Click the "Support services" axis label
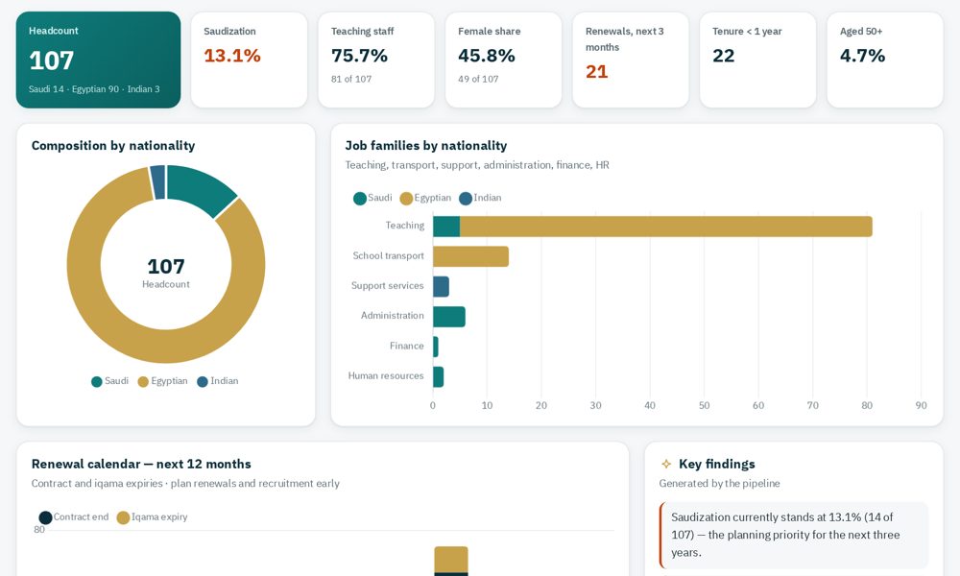960x576 pixels. tap(388, 286)
